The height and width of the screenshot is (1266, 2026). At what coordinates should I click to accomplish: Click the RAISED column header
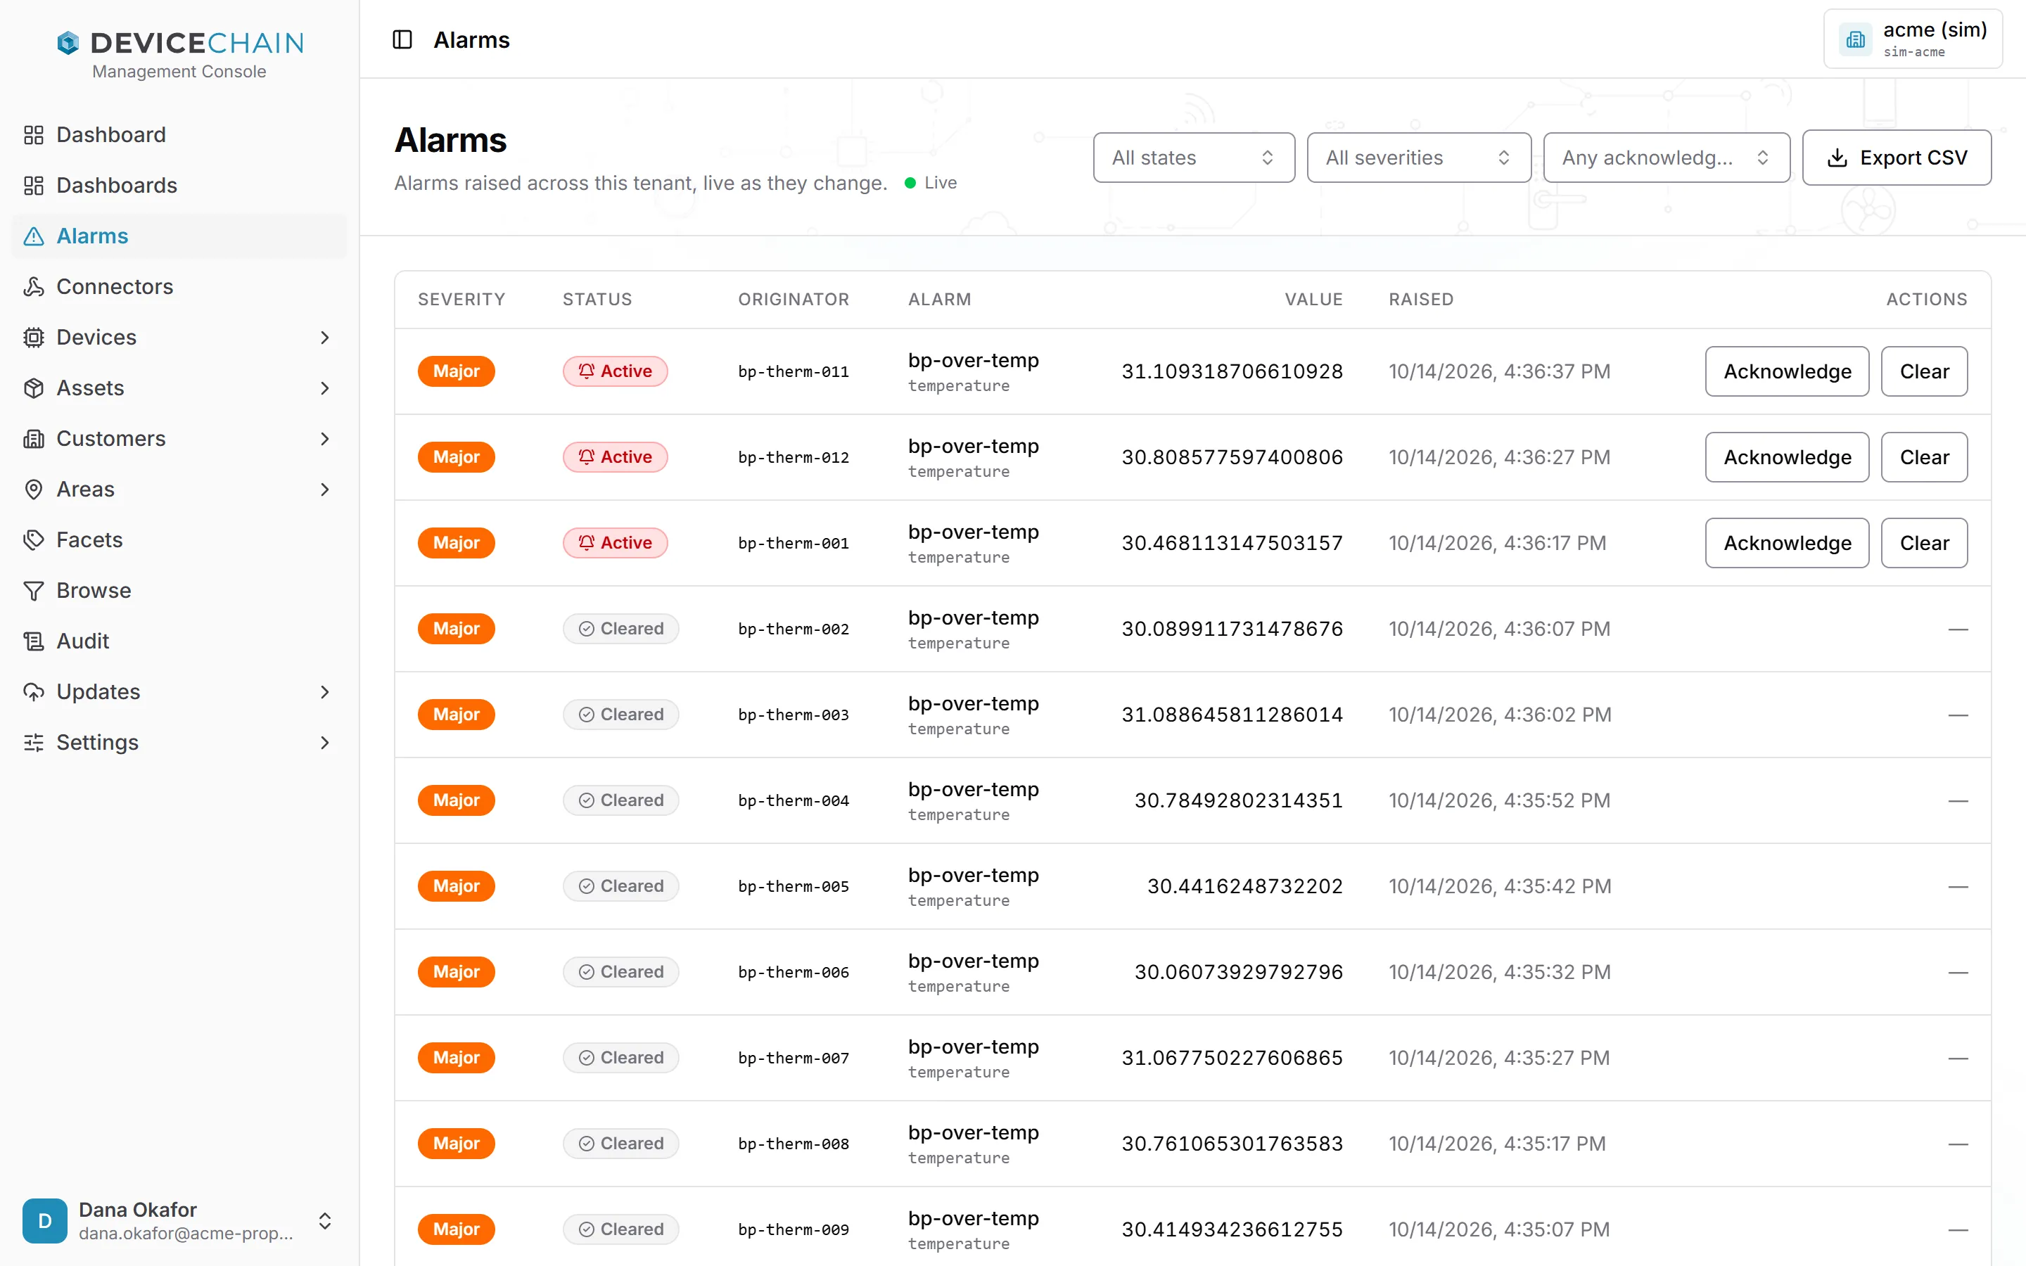[x=1421, y=299]
